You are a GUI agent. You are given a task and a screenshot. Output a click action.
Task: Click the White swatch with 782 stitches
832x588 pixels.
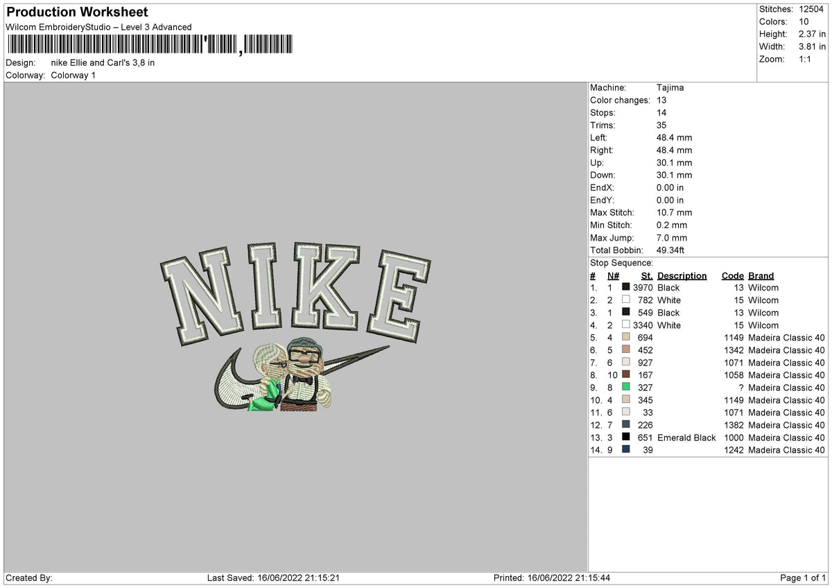pyautogui.click(x=626, y=300)
